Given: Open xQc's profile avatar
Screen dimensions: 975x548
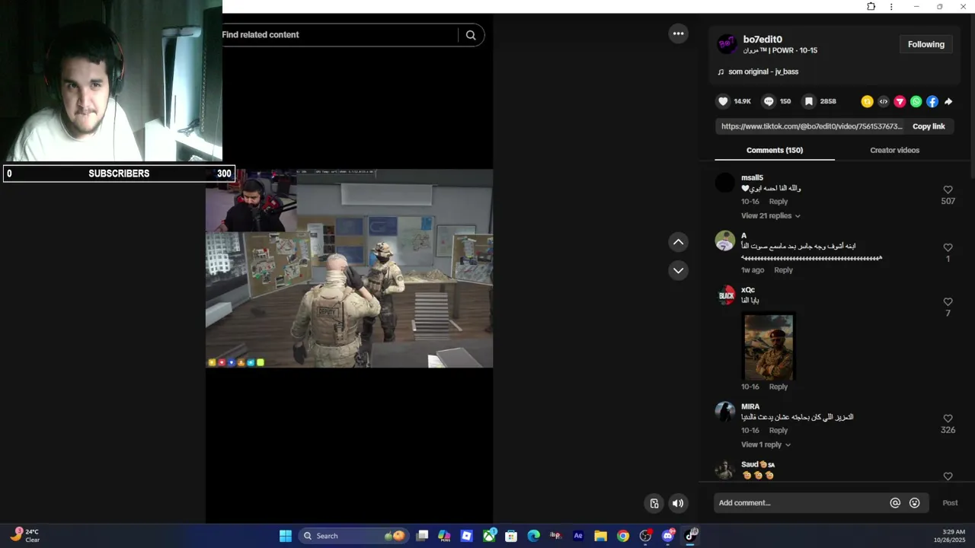Looking at the screenshot, I should coord(725,295).
